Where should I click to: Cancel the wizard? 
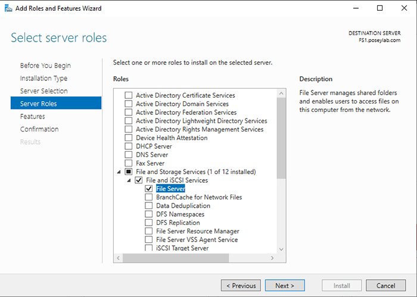[385, 286]
